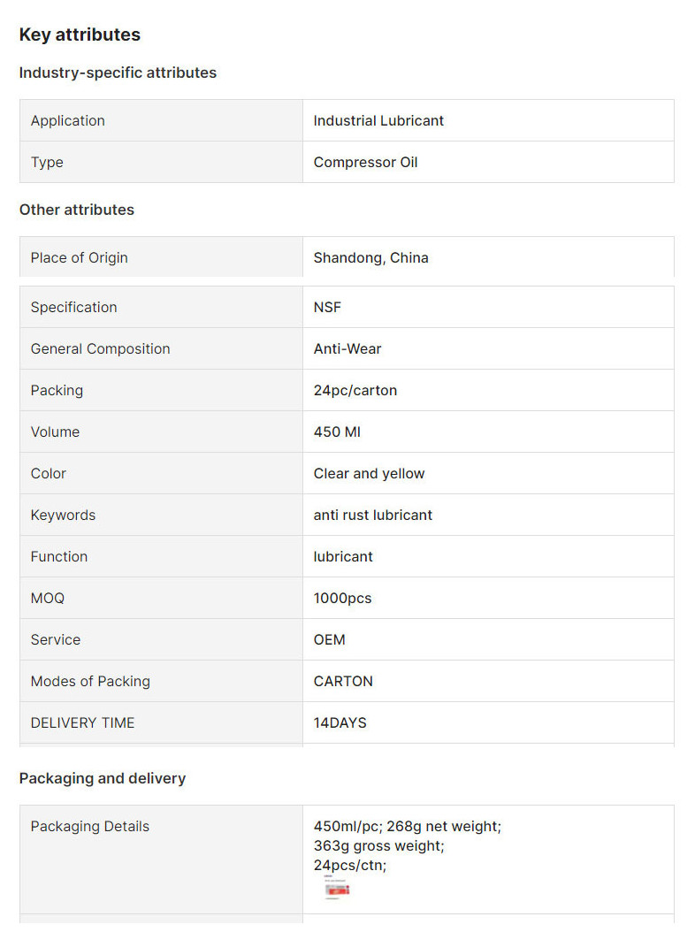Screen dimensions: 695x932
Task: Select the Compressor Oil type value
Action: [365, 163]
